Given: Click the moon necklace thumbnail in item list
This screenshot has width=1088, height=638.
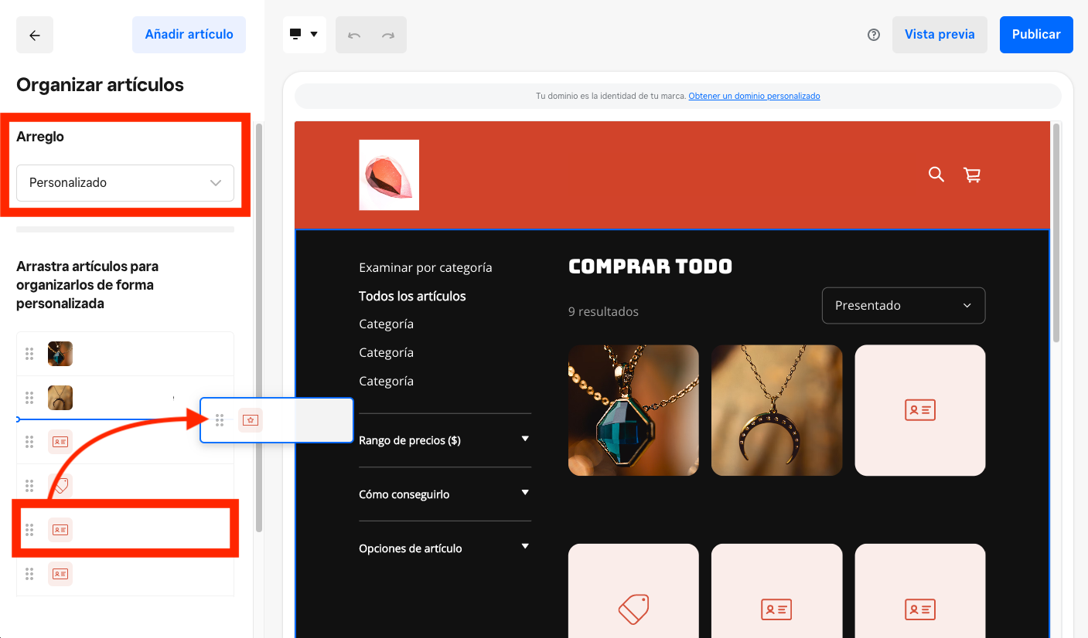Looking at the screenshot, I should [x=60, y=398].
